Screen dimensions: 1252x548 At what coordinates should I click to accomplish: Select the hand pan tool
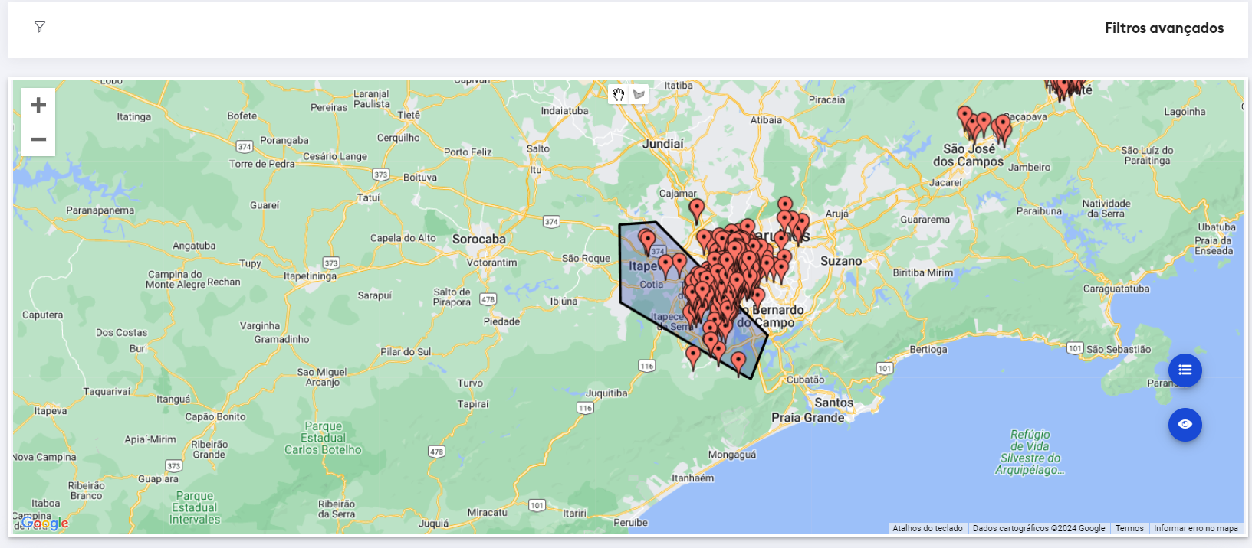619,94
